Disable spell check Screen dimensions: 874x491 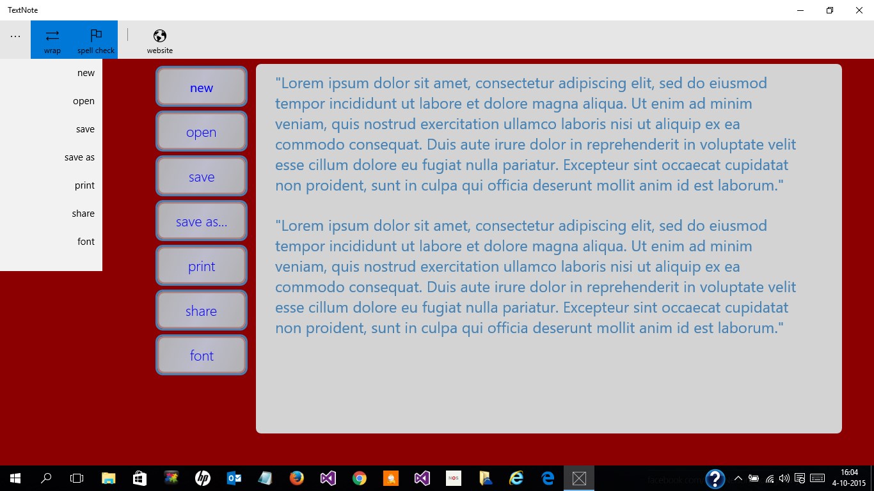coord(95,39)
